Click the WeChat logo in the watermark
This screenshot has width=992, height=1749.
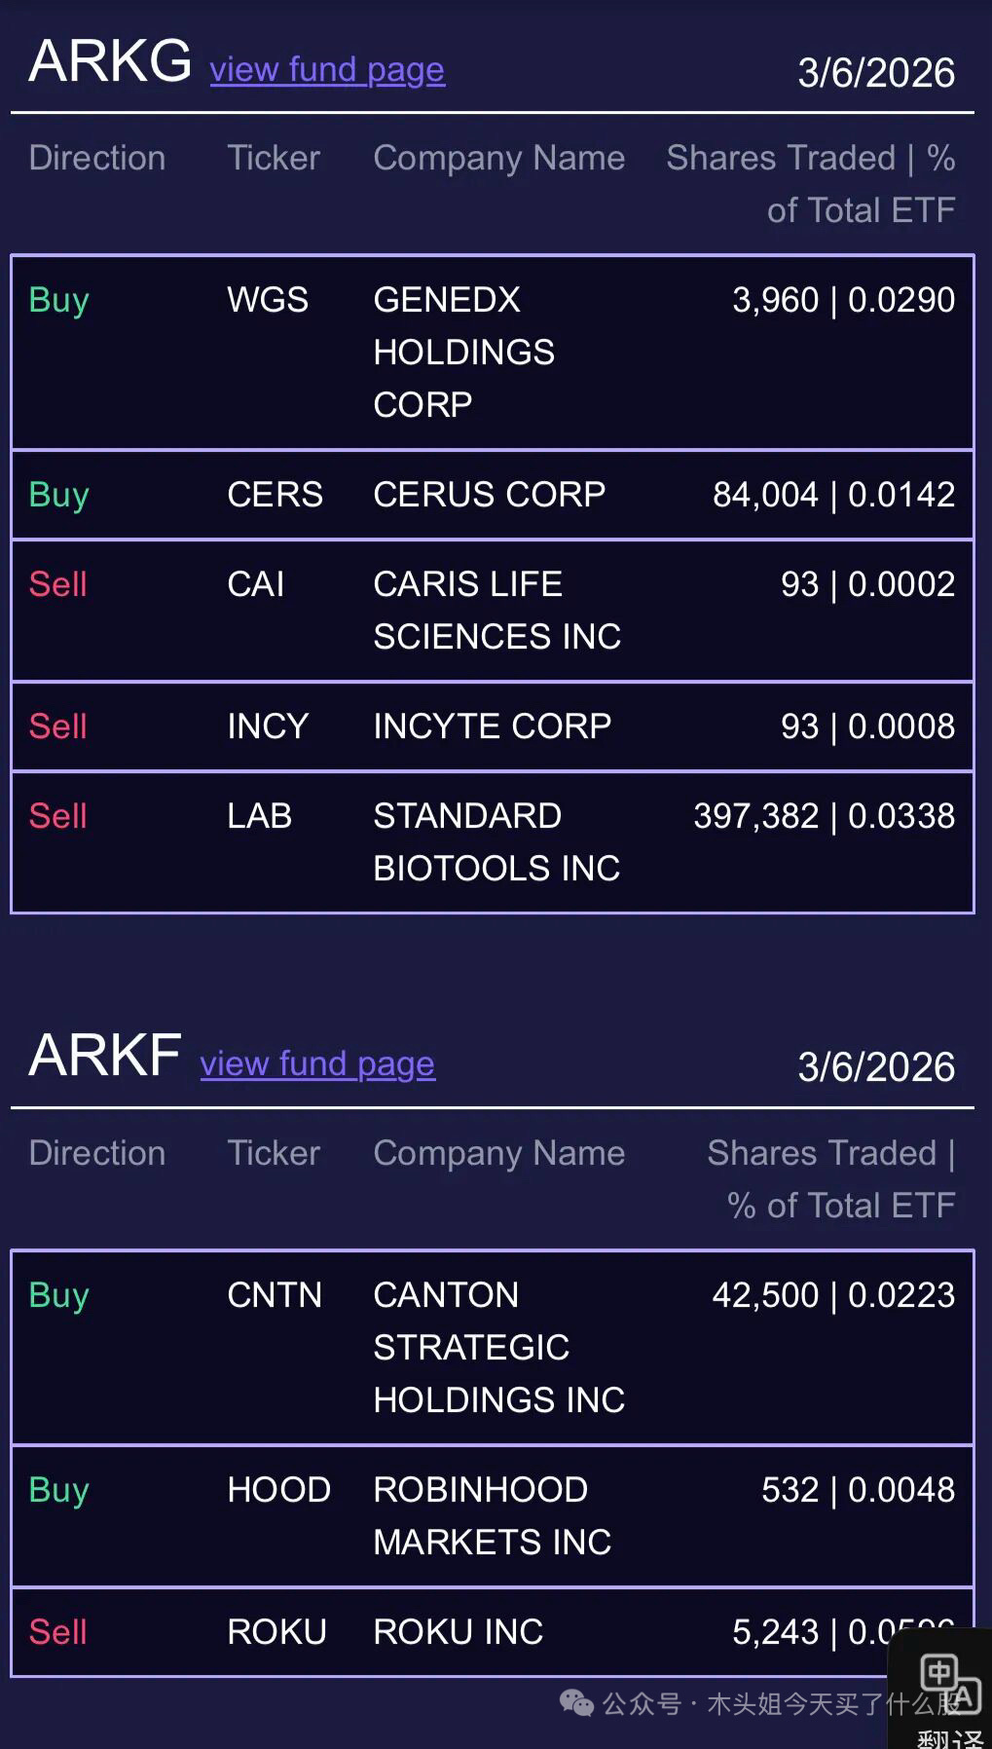pyautogui.click(x=576, y=1702)
